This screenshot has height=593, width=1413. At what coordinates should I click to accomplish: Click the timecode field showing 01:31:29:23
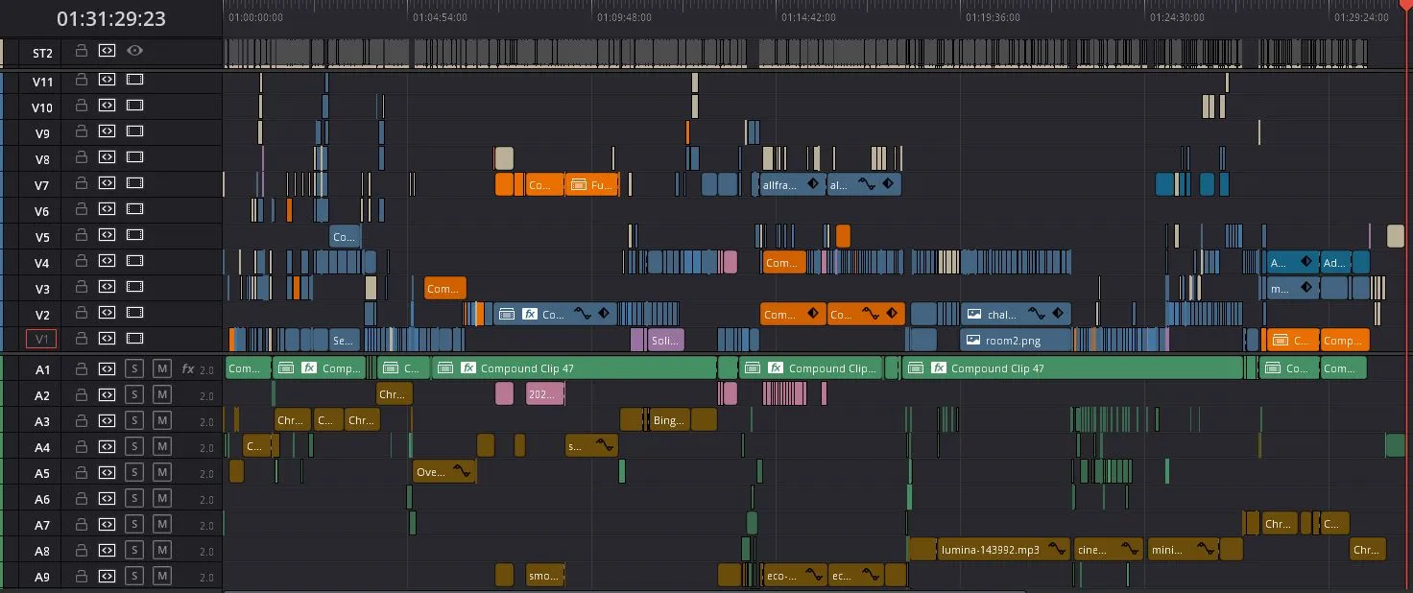coord(111,18)
